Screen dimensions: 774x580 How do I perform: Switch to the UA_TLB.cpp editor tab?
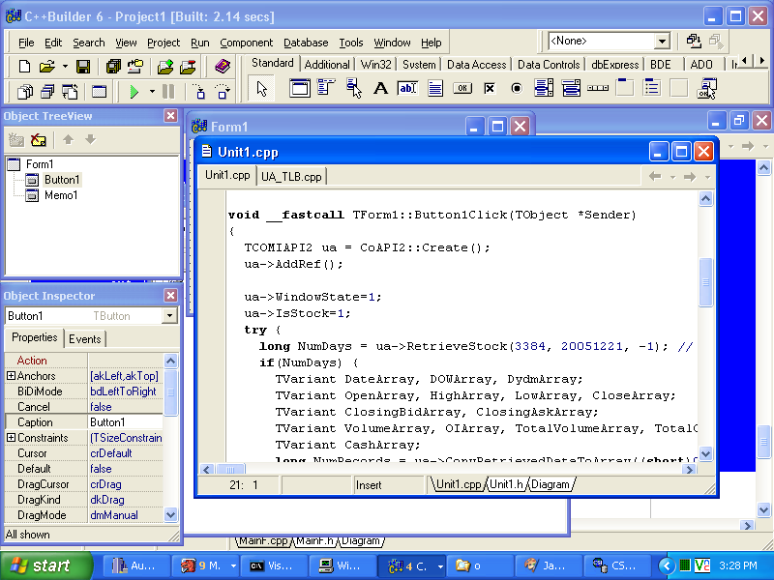point(291,176)
